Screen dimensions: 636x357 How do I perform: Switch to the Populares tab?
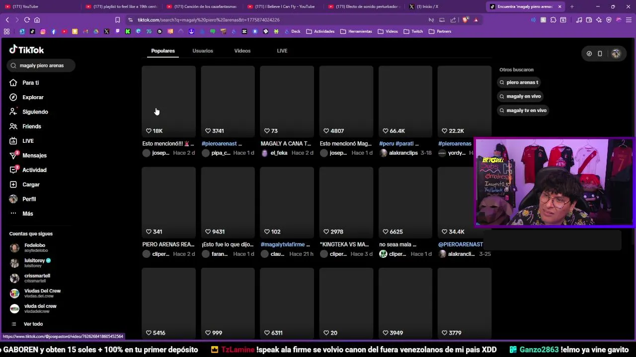click(163, 51)
